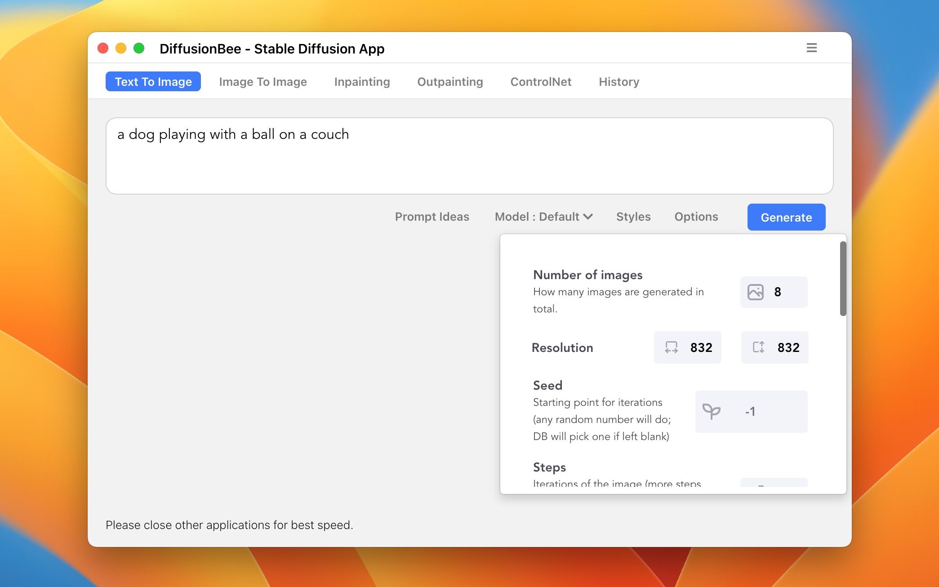The height and width of the screenshot is (587, 939).
Task: Click the Generate button
Action: click(x=786, y=217)
